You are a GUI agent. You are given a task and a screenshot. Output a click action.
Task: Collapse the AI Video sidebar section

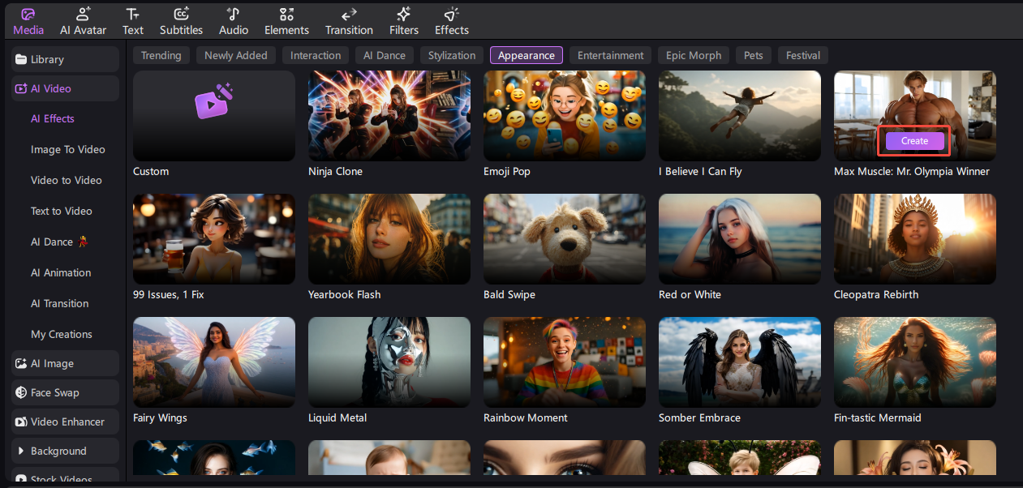[x=65, y=88]
